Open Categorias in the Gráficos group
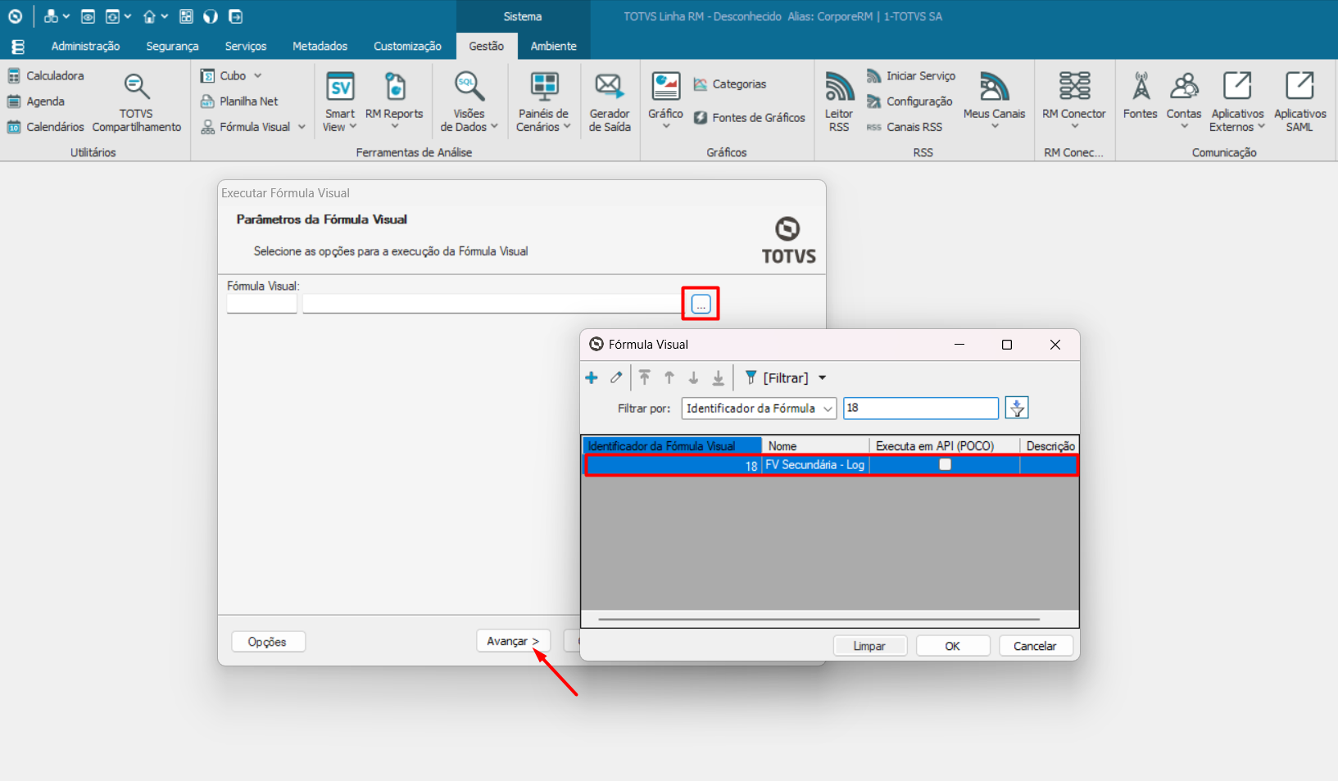 click(x=729, y=84)
